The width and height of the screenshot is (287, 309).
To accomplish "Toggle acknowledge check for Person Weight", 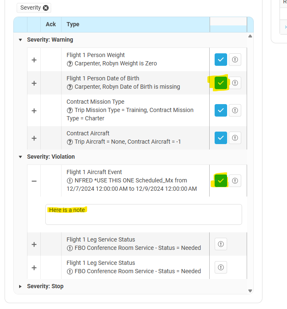I will pyautogui.click(x=221, y=60).
